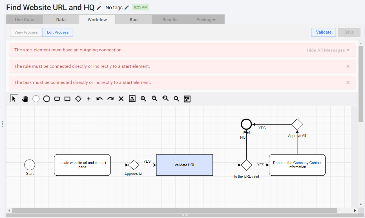Edit the title with pencil icon

point(99,8)
